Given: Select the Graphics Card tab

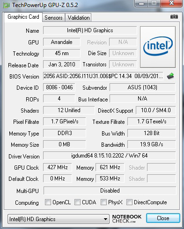Looking at the screenshot, I should coord(23,17).
